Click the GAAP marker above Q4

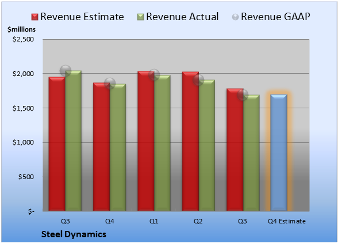(x=110, y=83)
